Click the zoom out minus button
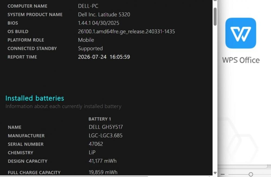271x177 pixels. (x=222, y=174)
